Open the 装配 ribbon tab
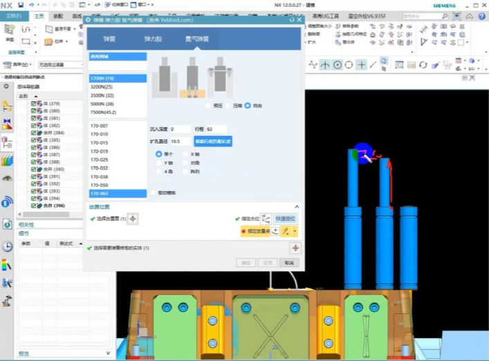This screenshot has width=489, height=361. (58, 16)
